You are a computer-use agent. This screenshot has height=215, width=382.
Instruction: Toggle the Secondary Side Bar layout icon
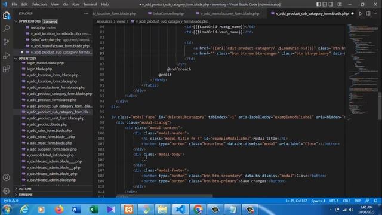click(x=331, y=4)
